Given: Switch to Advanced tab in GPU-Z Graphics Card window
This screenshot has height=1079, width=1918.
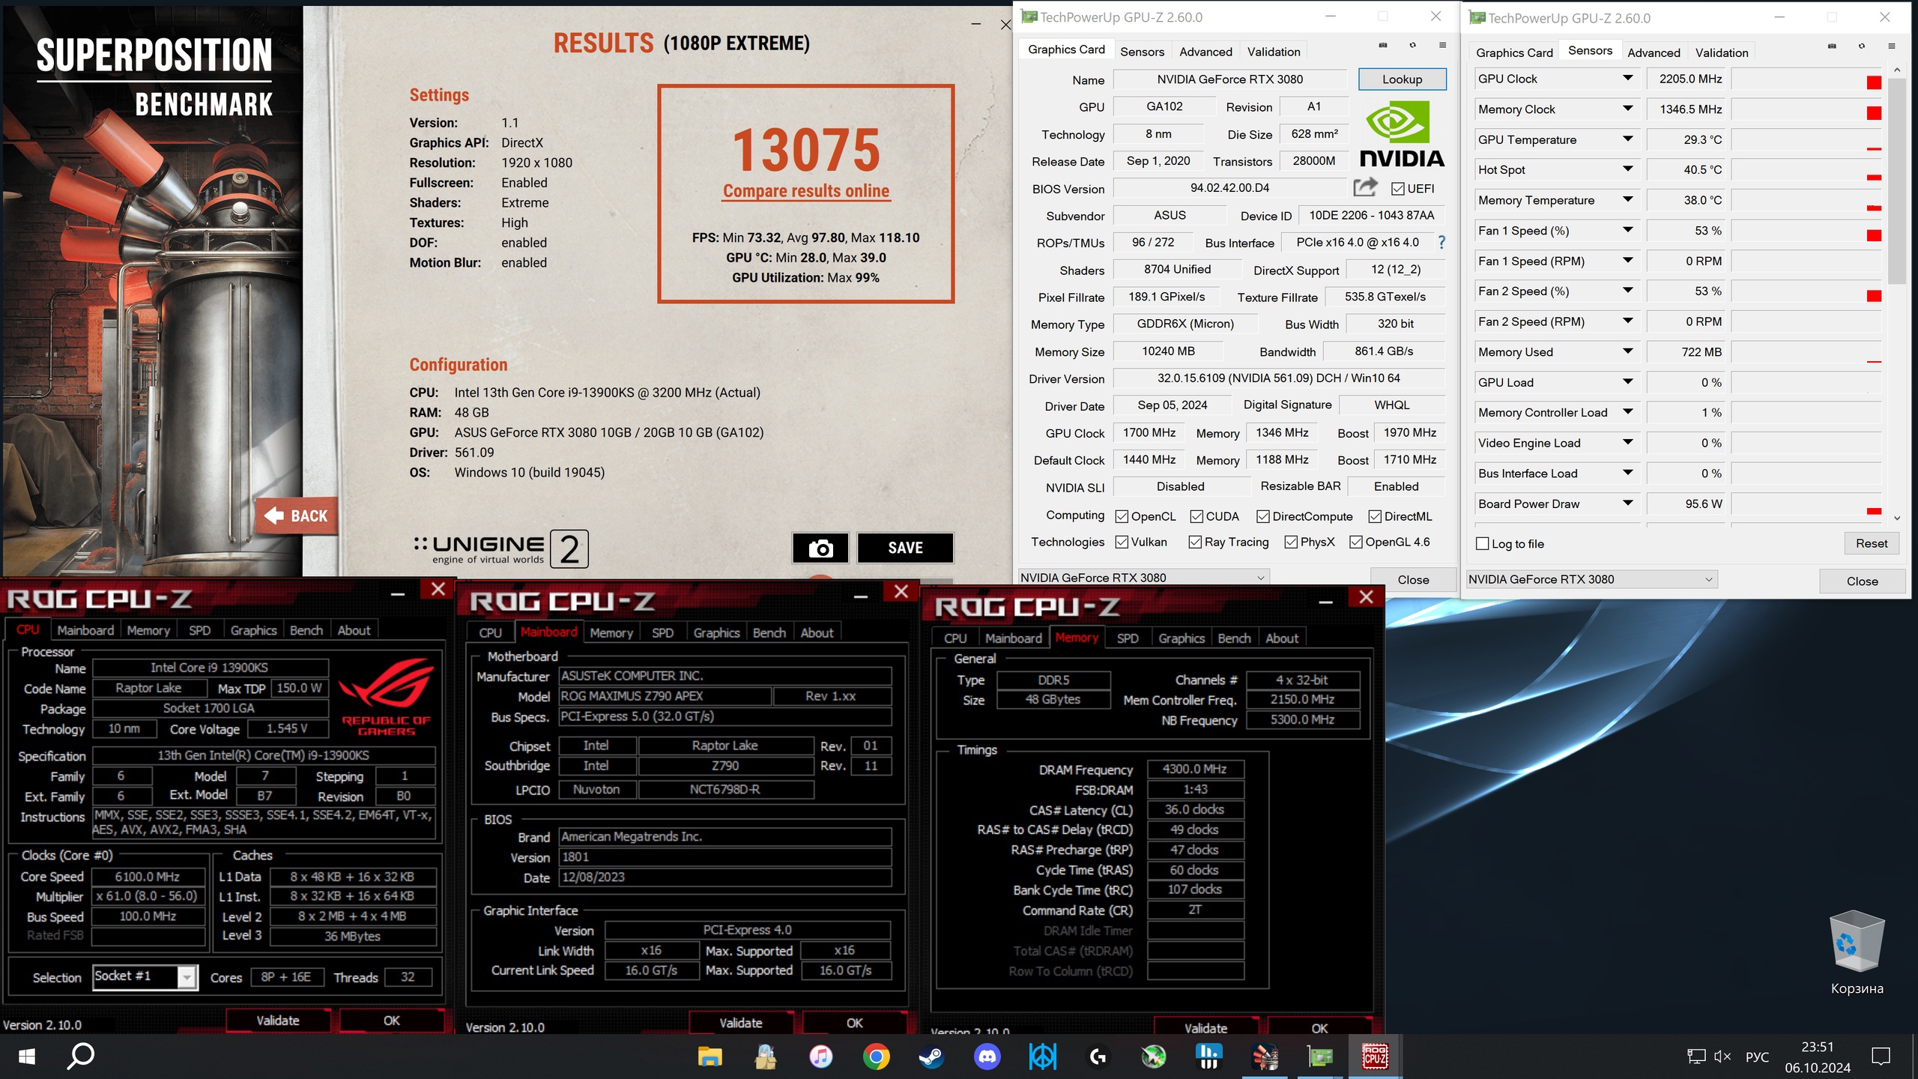Looking at the screenshot, I should (1205, 52).
